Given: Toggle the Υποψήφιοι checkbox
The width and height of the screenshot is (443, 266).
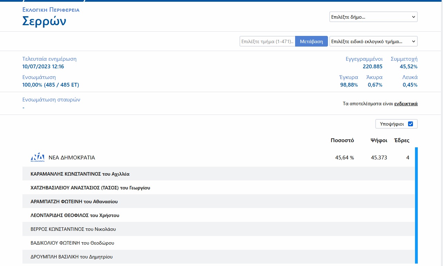Looking at the screenshot, I should tap(411, 124).
